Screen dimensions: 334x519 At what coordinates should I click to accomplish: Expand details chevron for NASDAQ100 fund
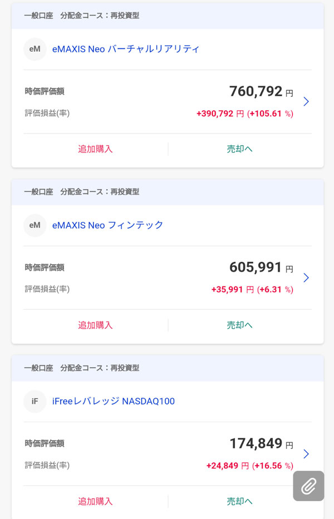point(306,454)
